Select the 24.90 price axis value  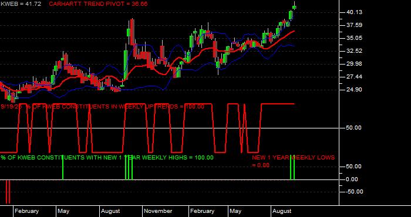[355, 90]
